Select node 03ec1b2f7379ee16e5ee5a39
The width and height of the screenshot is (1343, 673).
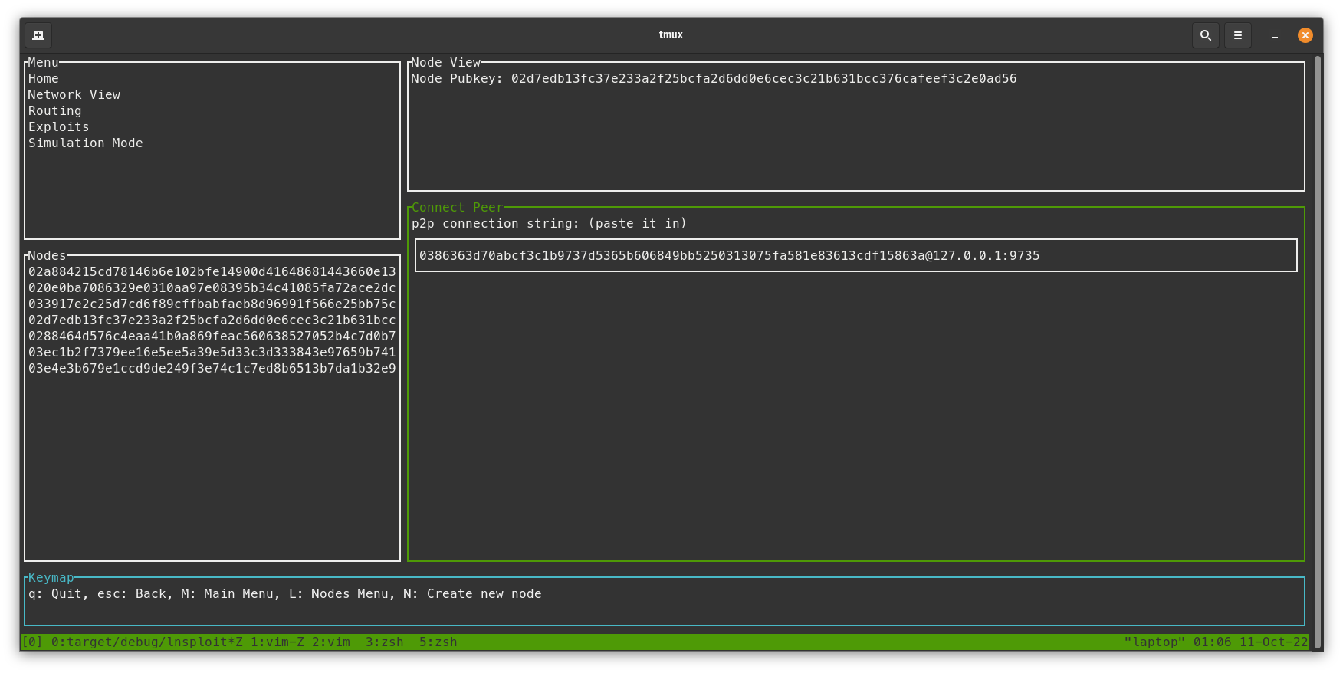pyautogui.click(x=212, y=353)
